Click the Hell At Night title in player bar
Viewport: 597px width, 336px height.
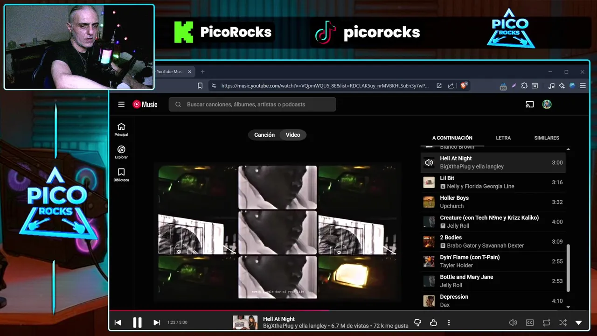279,319
